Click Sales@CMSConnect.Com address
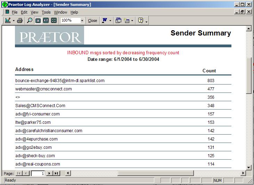The height and width of the screenshot is (185, 254). tap(40, 106)
